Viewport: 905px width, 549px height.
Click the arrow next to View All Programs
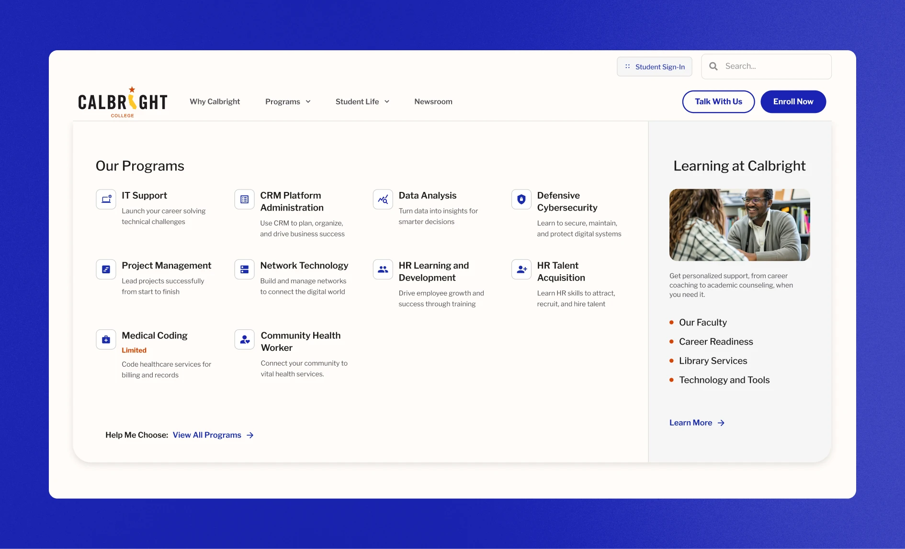[x=250, y=435]
